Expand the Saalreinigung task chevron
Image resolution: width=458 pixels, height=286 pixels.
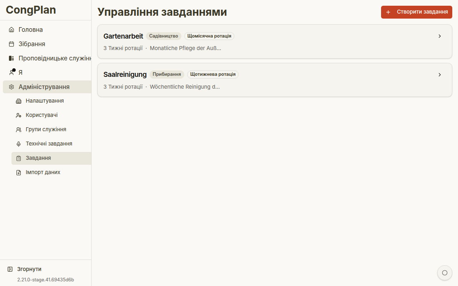click(440, 75)
